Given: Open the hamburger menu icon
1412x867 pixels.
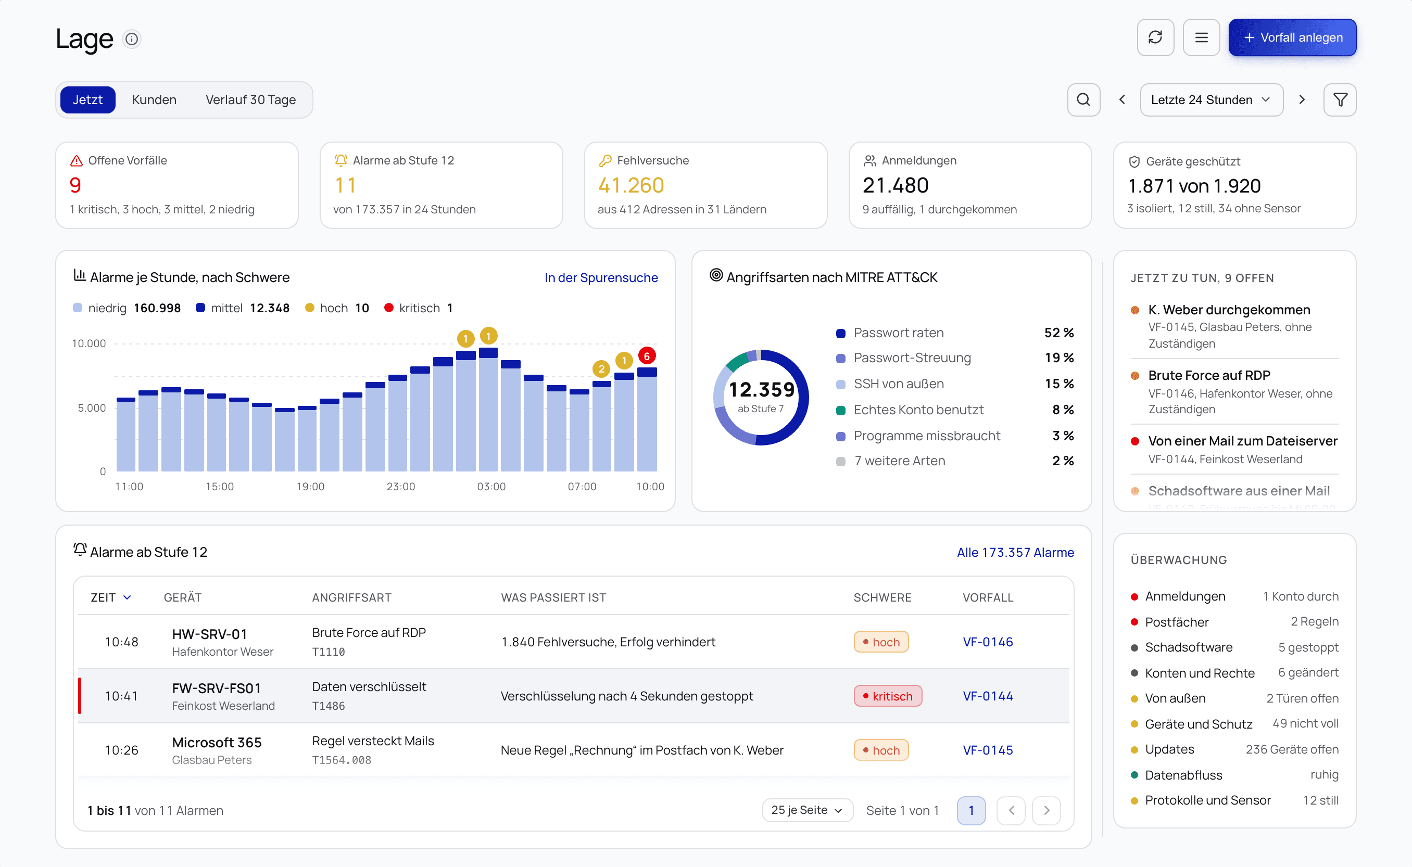Looking at the screenshot, I should point(1201,38).
